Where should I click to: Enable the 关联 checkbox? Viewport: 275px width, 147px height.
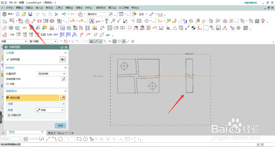pos(7,84)
